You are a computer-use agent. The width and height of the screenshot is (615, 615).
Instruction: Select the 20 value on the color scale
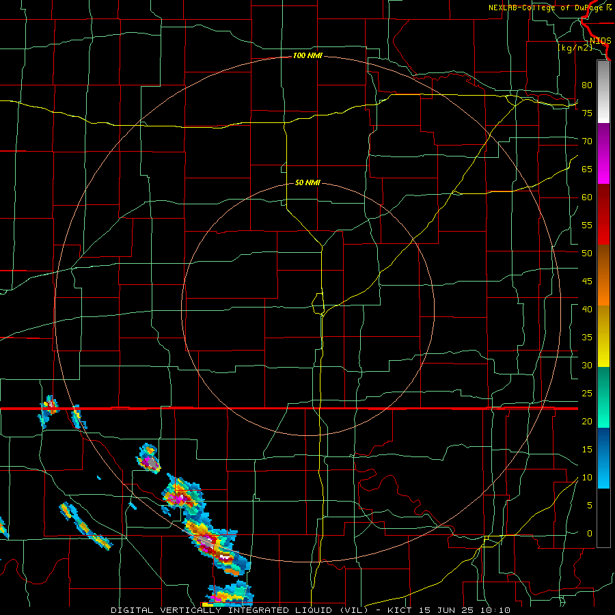point(587,421)
